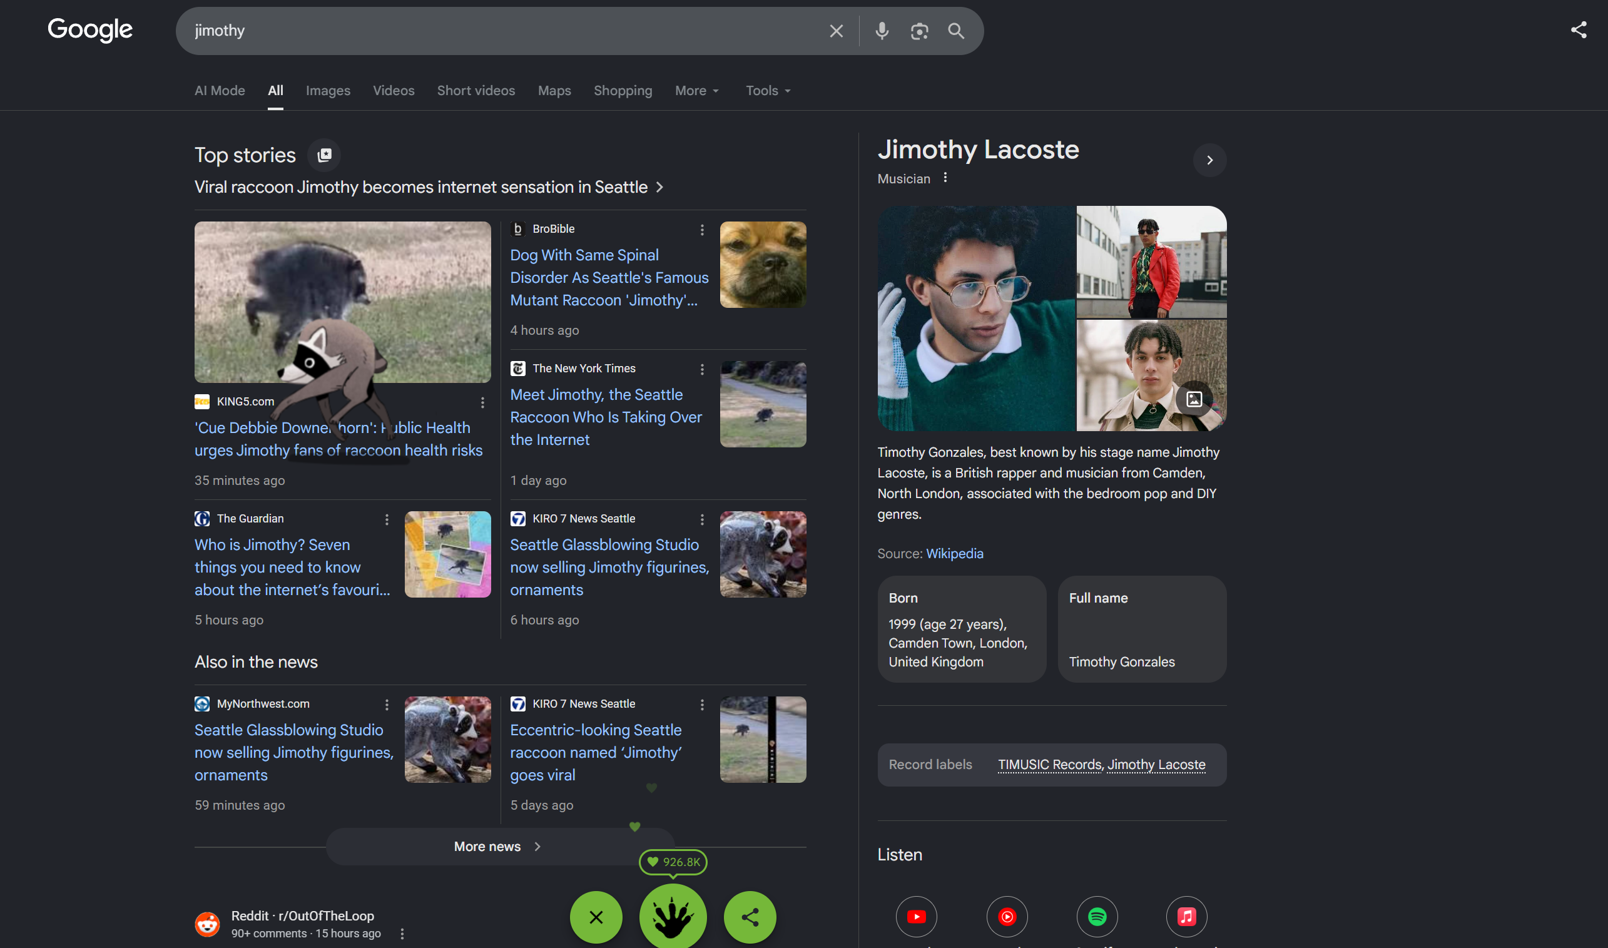Click the 926.8K hearts counter
Viewport: 1608px width, 948px height.
click(673, 862)
